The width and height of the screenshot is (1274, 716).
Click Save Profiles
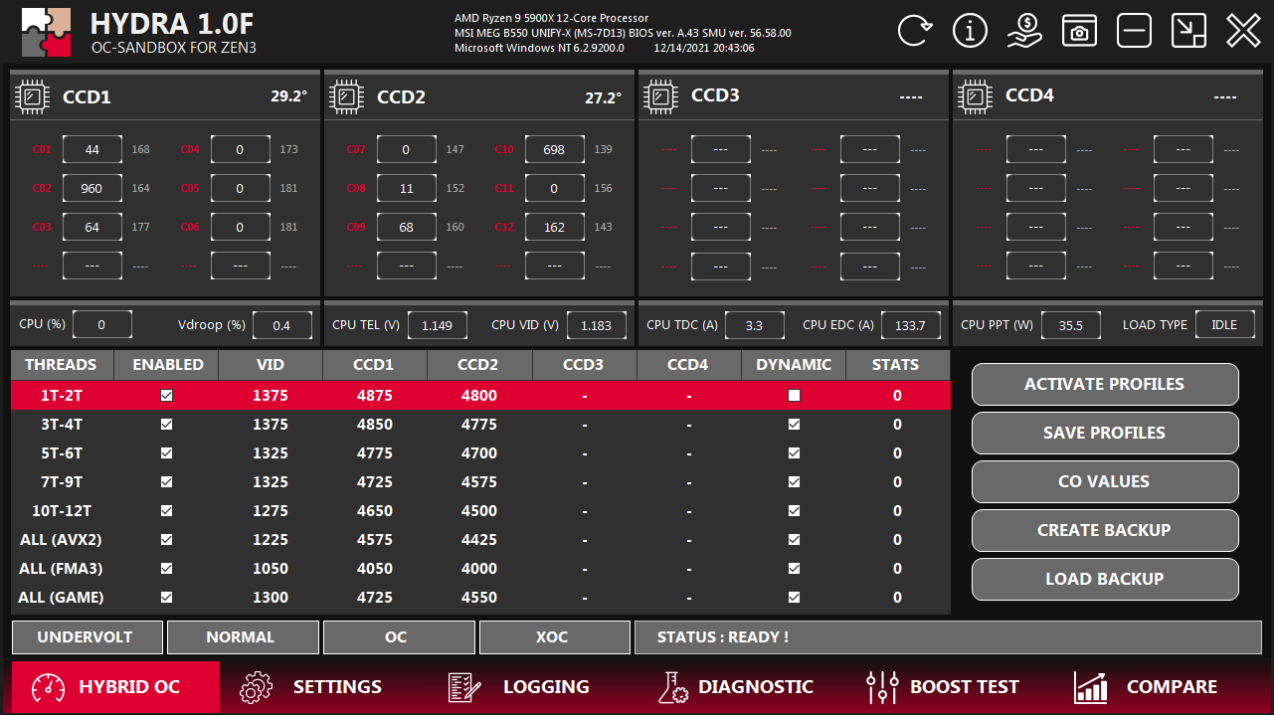coord(1105,433)
